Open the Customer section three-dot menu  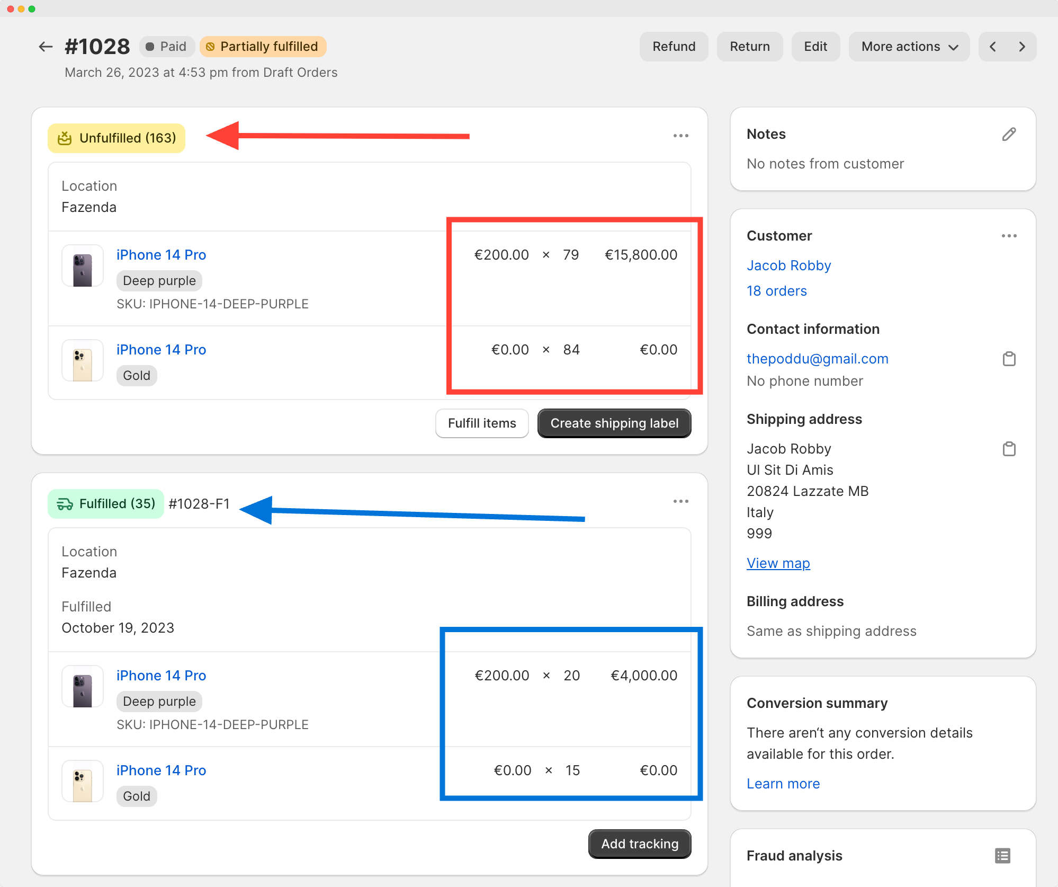click(x=1009, y=236)
